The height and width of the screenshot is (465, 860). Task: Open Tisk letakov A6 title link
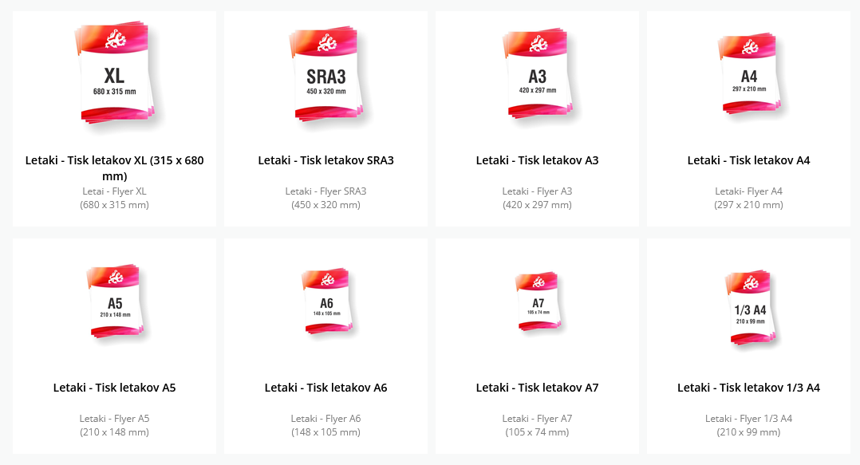[x=325, y=388]
